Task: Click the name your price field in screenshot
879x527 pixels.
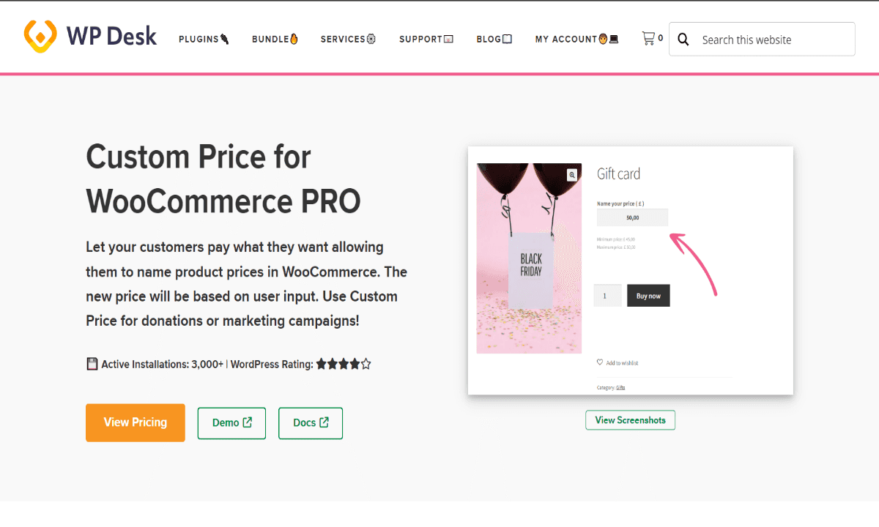Action: pyautogui.click(x=632, y=217)
